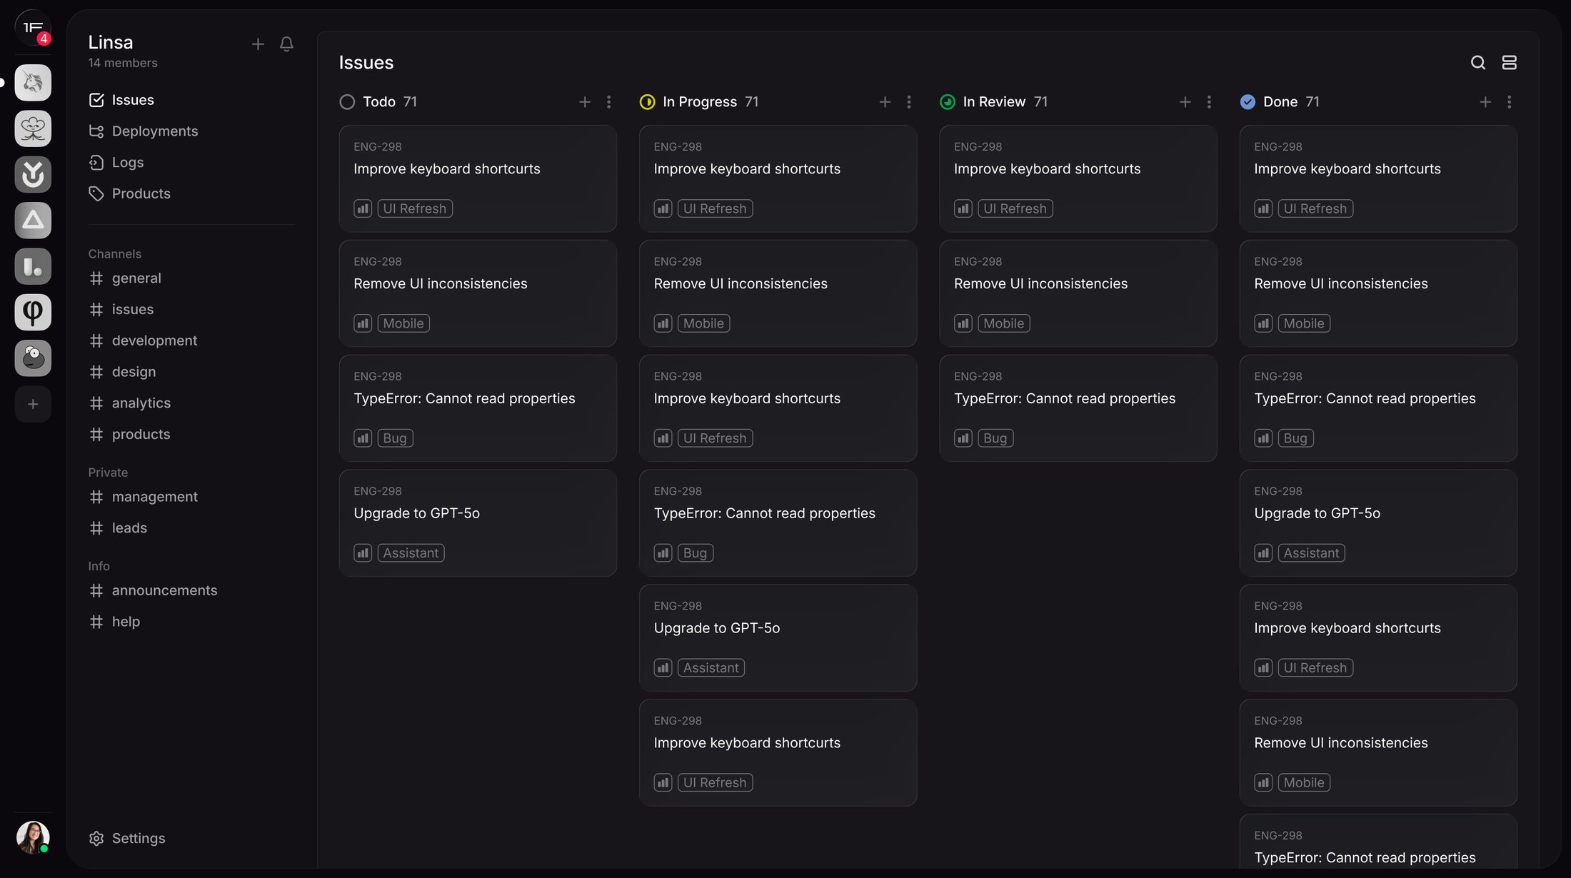Open the user profile avatar
The image size is (1571, 878).
33,837
